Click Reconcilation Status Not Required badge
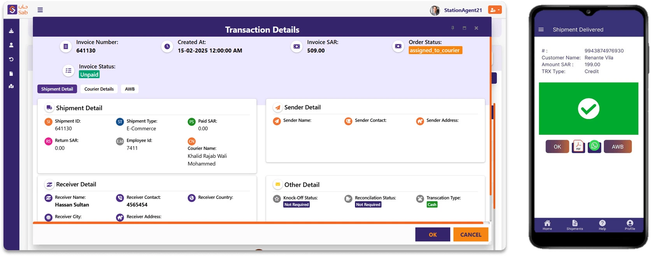The image size is (651, 256). 368,205
